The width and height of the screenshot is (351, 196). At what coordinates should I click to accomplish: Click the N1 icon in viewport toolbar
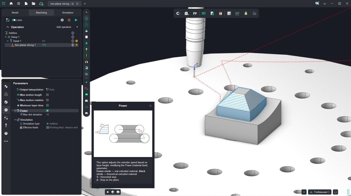coord(204,13)
